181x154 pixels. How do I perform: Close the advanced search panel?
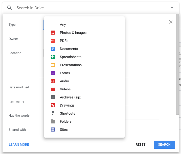coord(171,22)
